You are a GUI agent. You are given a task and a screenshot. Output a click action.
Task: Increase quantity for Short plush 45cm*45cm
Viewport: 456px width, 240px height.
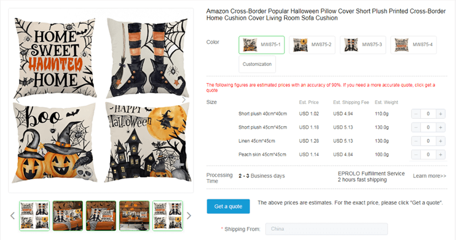(x=440, y=127)
